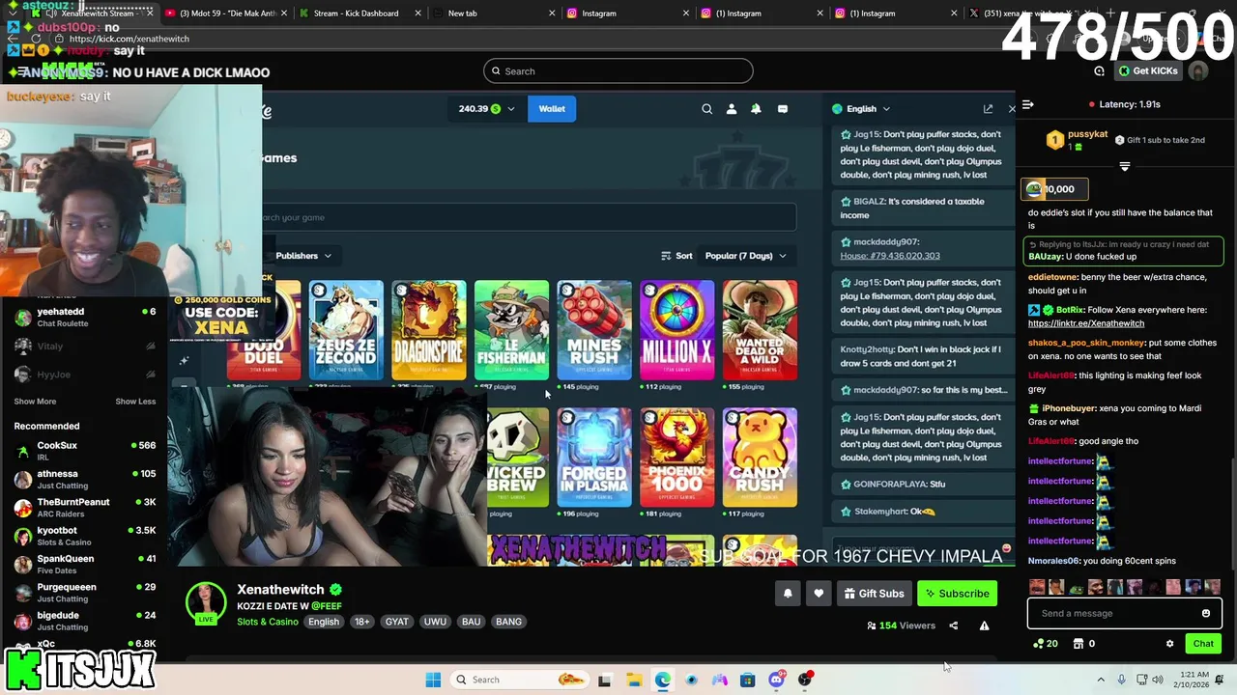Click the casino search magnifier icon
This screenshot has height=695, width=1237.
pos(707,109)
